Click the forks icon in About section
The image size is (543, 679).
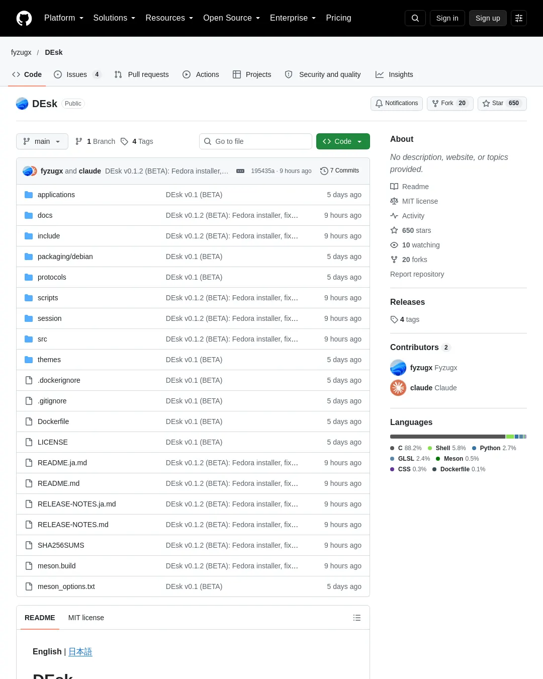tap(394, 260)
